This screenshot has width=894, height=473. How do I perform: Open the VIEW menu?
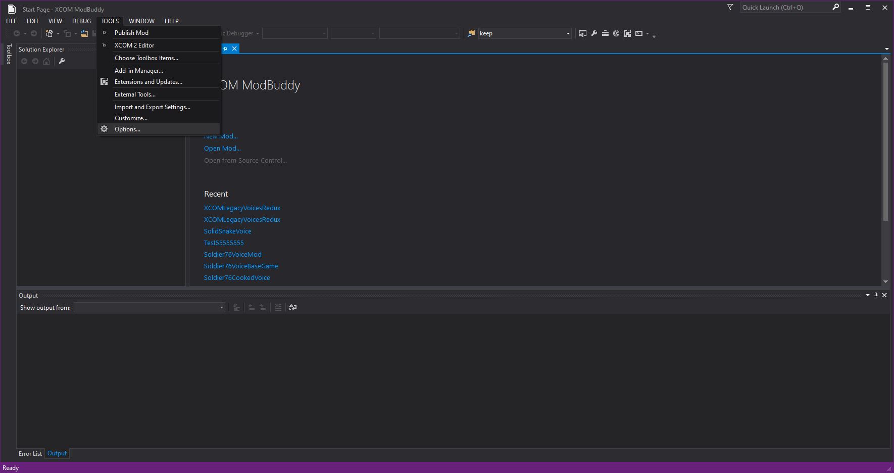click(x=55, y=21)
